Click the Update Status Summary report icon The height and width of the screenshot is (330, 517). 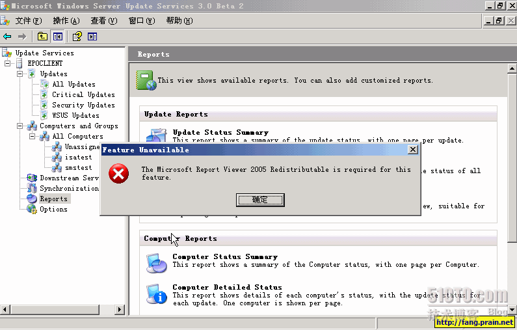[156, 135]
